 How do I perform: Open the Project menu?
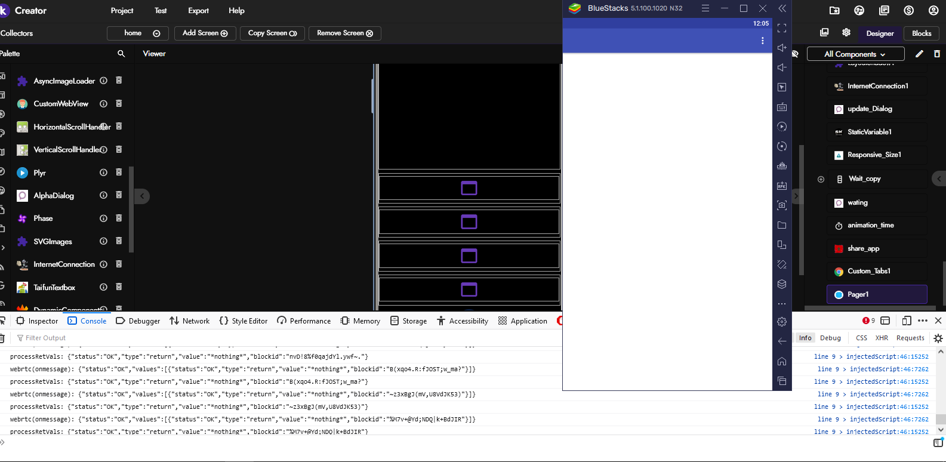[x=122, y=11]
